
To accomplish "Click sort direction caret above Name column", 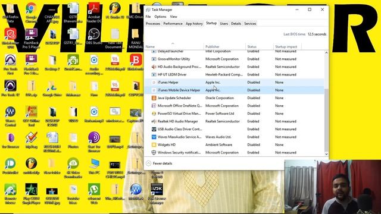I will [173, 43].
